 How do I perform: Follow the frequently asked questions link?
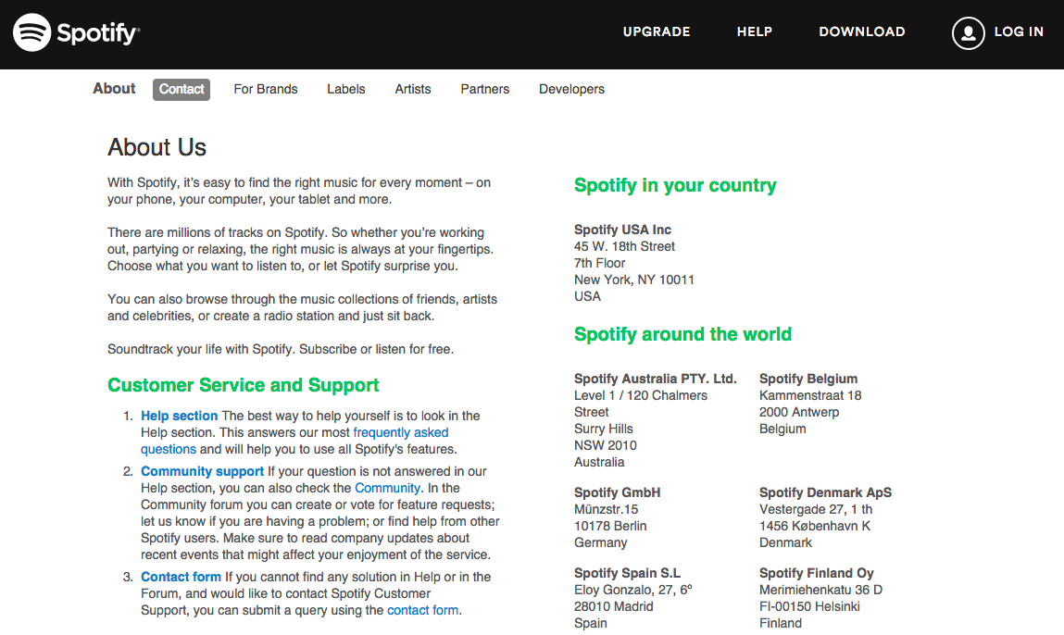pyautogui.click(x=400, y=433)
